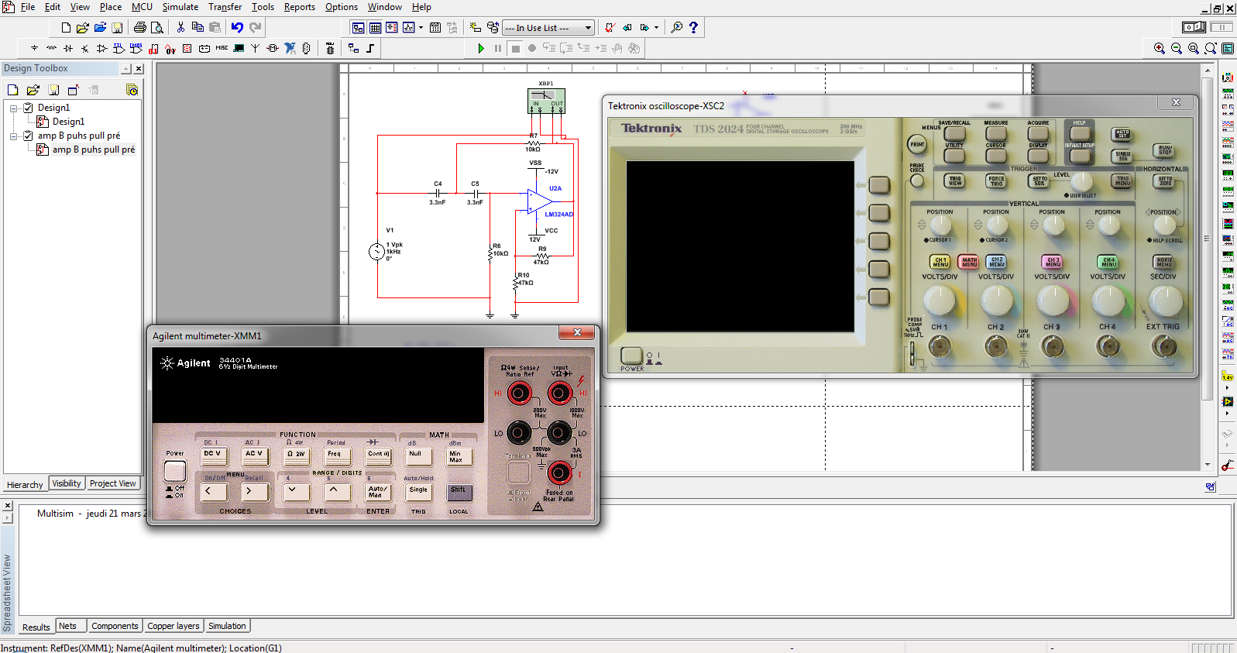1237x653 pixels.
Task: Open the Simulate menu
Action: (180, 7)
